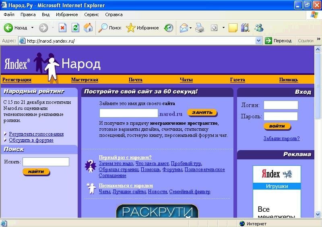Expand the Edit button dropdown arrow
Image resolution: width=322 pixels, height=227 pixels.
223,27
